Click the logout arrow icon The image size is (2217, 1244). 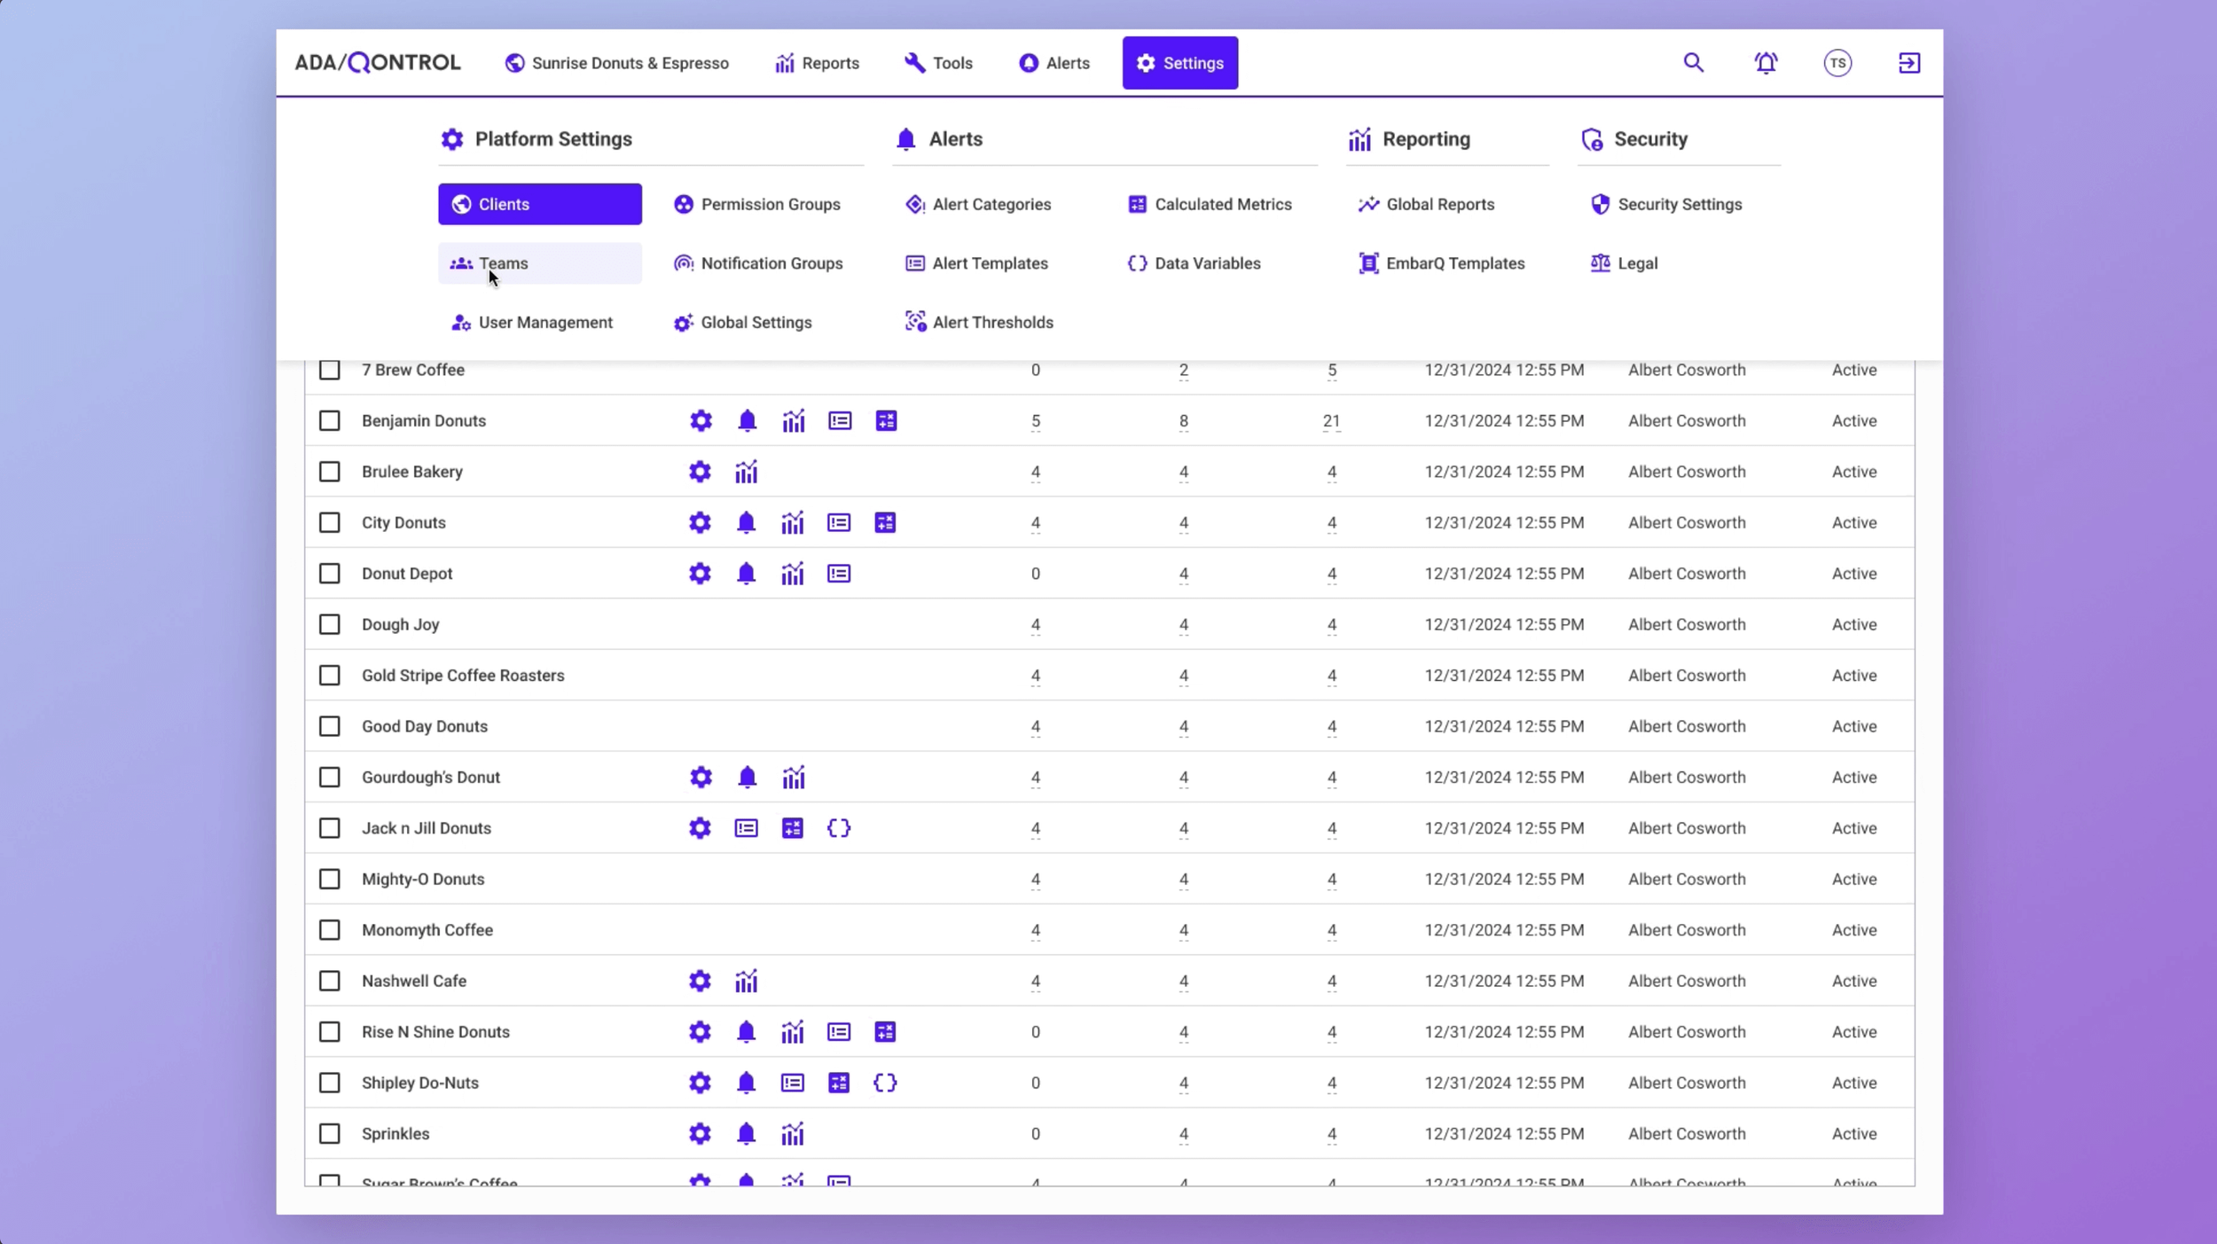(x=1908, y=63)
